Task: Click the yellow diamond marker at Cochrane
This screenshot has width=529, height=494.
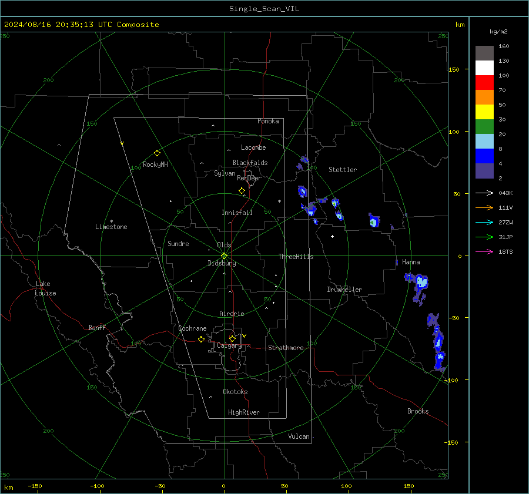Action: click(x=202, y=340)
